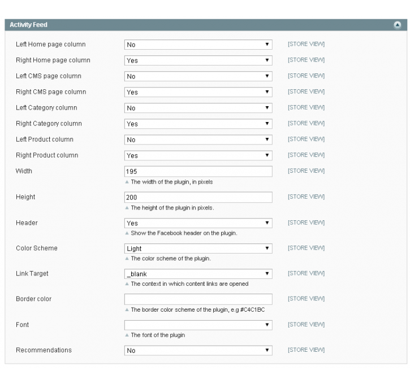Open the Font dropdown
This screenshot has height=384, width=410.
(198, 325)
